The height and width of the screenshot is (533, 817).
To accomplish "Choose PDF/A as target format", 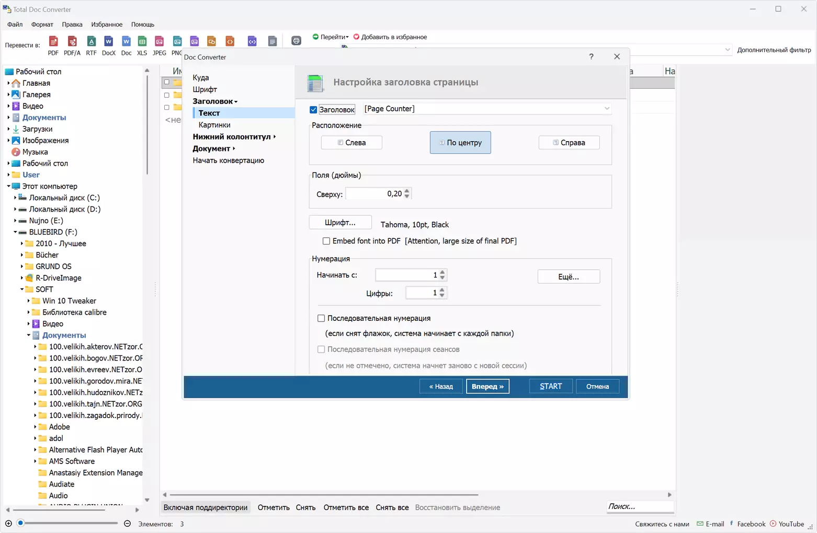I will (x=72, y=41).
